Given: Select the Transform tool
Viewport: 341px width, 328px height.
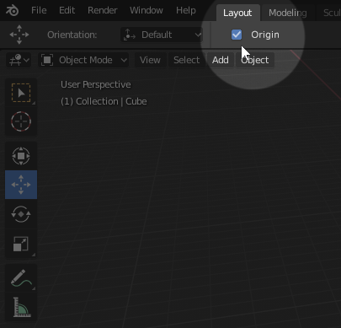Looking at the screenshot, I should 21,156.
